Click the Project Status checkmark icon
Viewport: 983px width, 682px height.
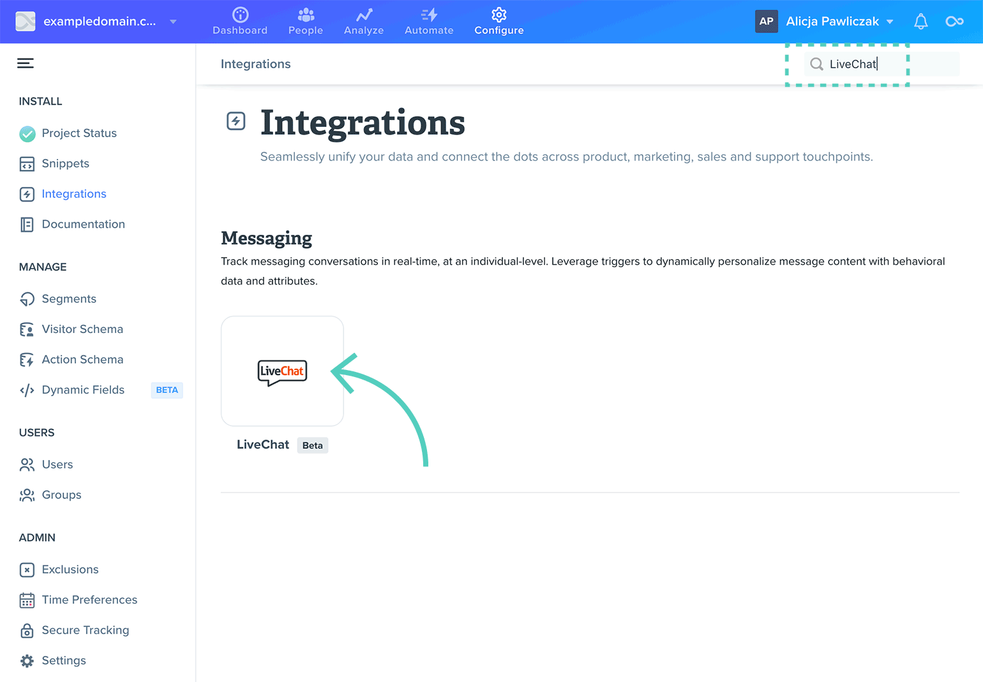click(x=27, y=133)
